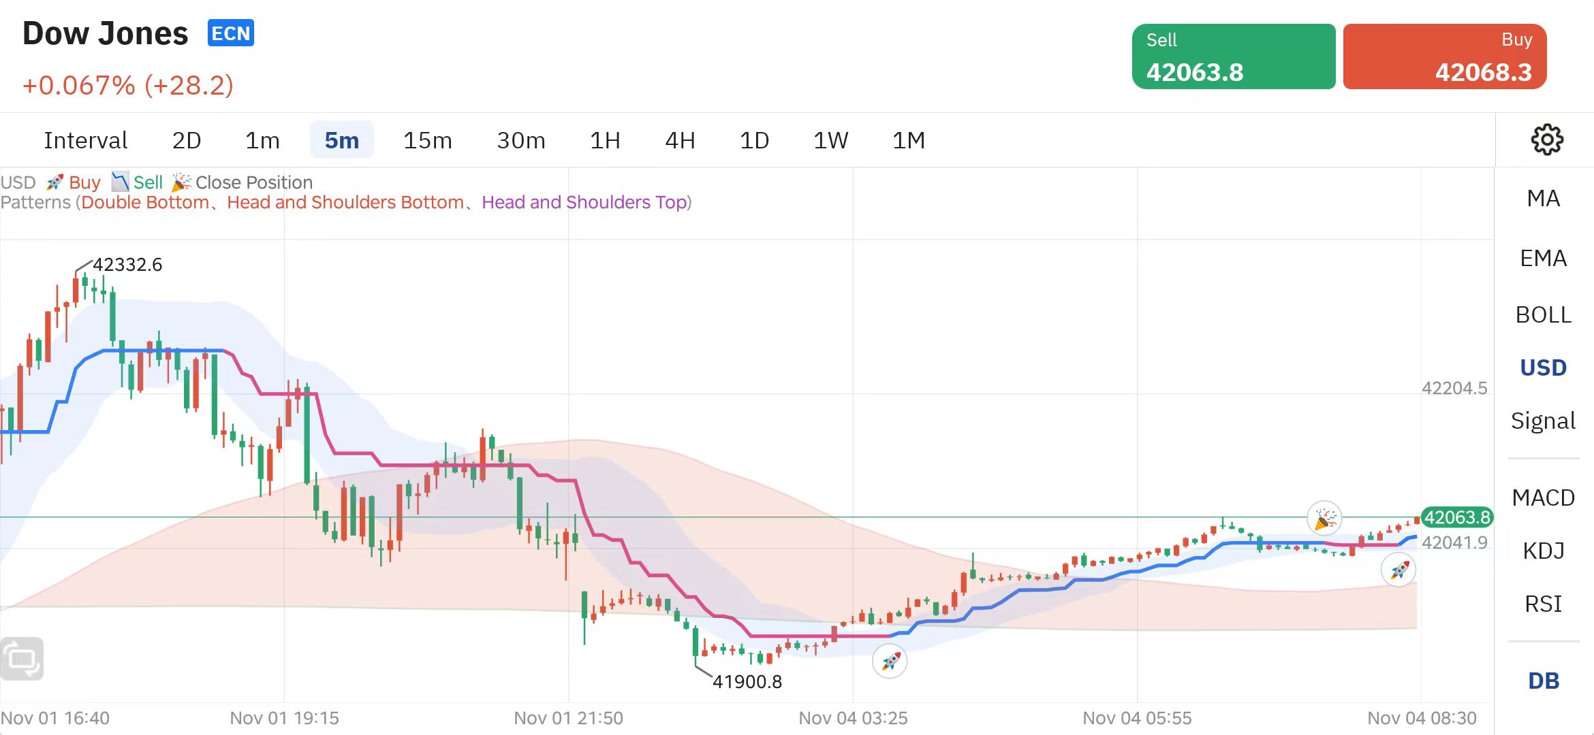Click the rocket Buy icon in the legend
Screen dimensions: 1594x735
click(54, 182)
